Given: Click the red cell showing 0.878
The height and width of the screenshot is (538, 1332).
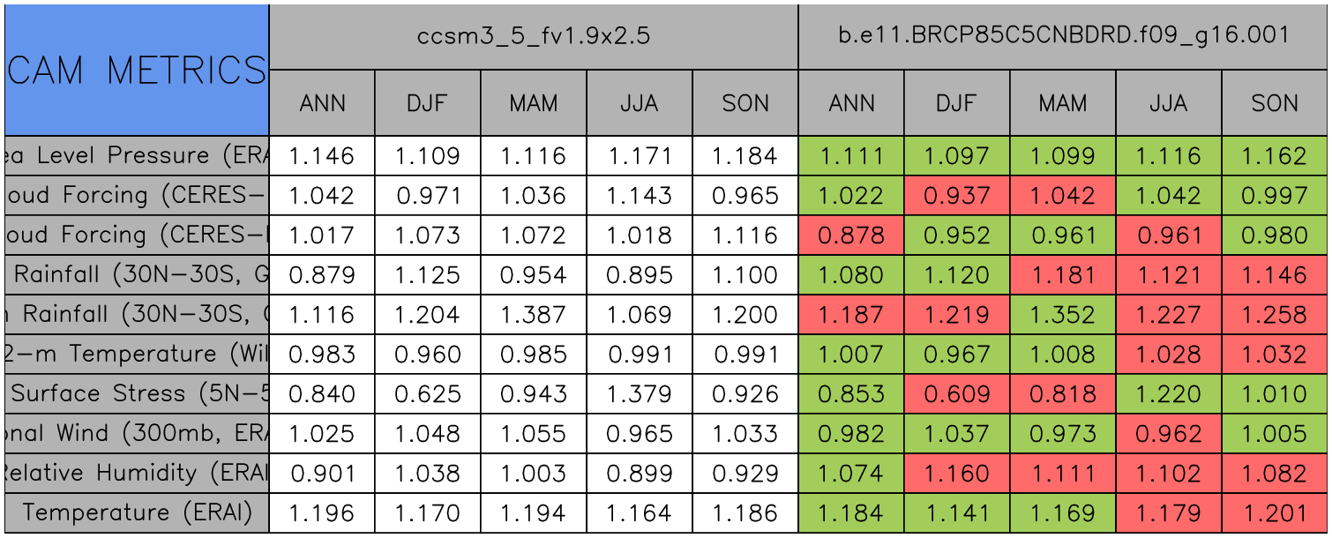Looking at the screenshot, I should tap(851, 235).
